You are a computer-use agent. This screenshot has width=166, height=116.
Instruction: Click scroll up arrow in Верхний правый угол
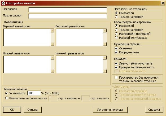pyautogui.click(x=105, y=31)
